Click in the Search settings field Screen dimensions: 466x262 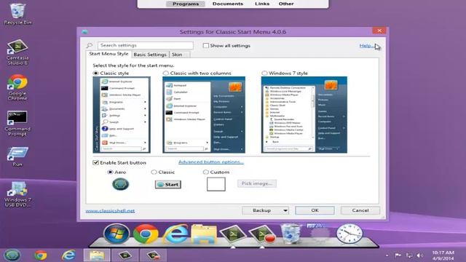(x=146, y=45)
